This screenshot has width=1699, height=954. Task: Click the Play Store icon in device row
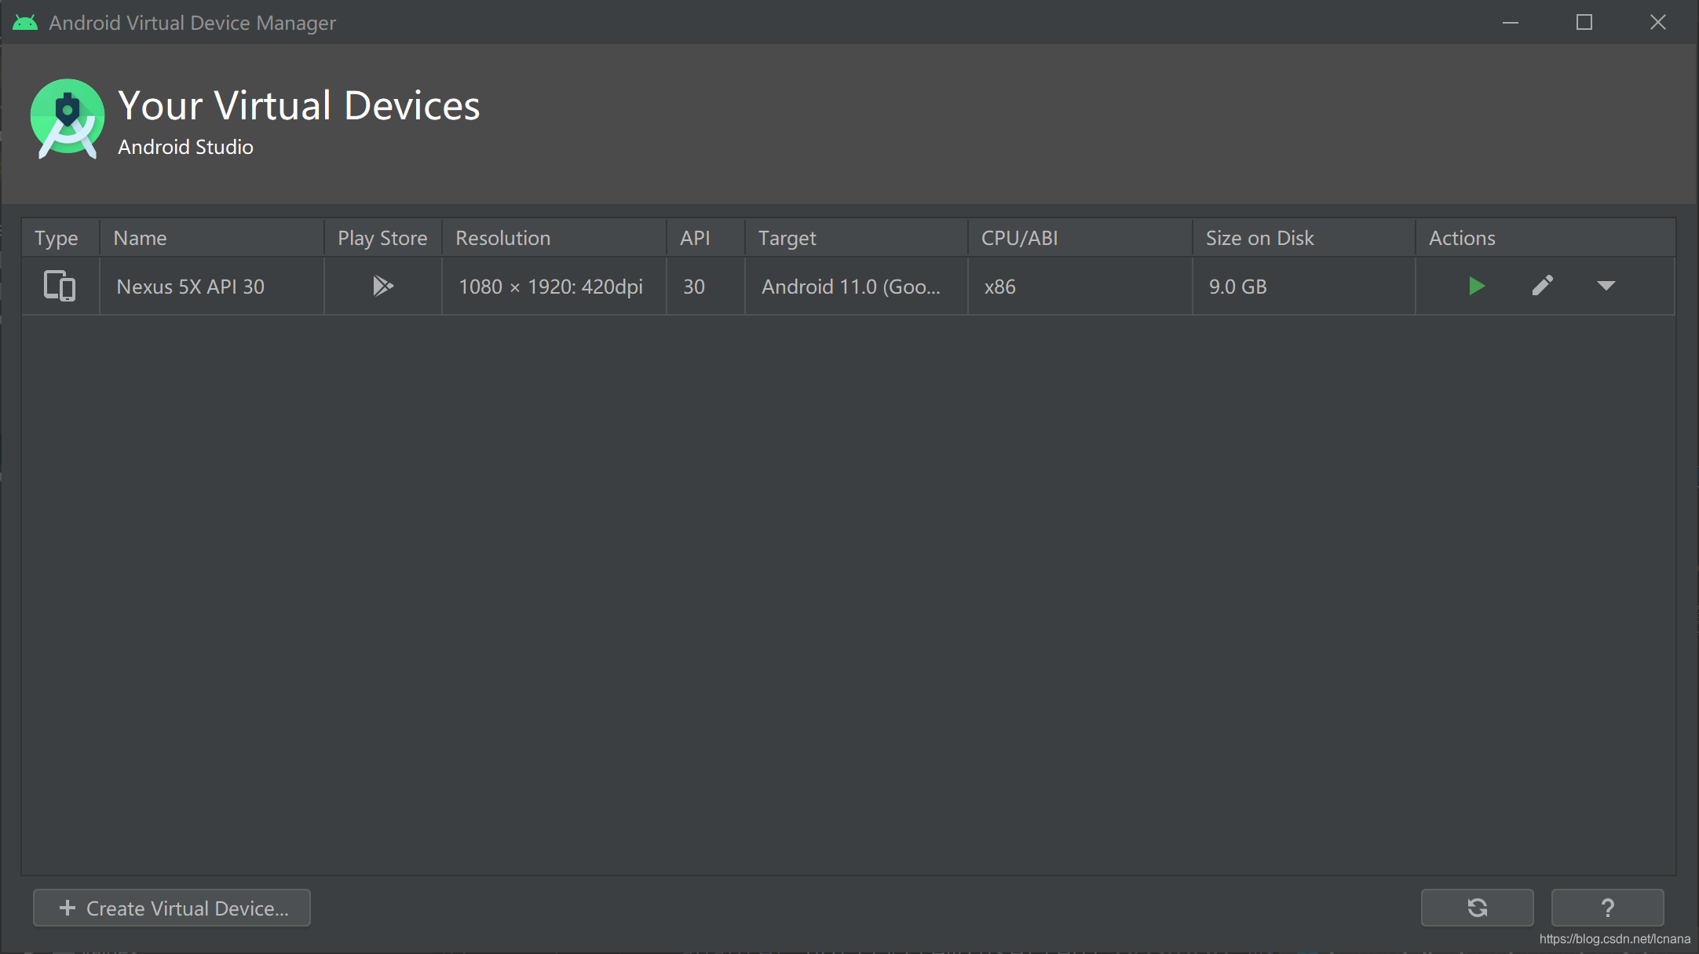click(383, 286)
